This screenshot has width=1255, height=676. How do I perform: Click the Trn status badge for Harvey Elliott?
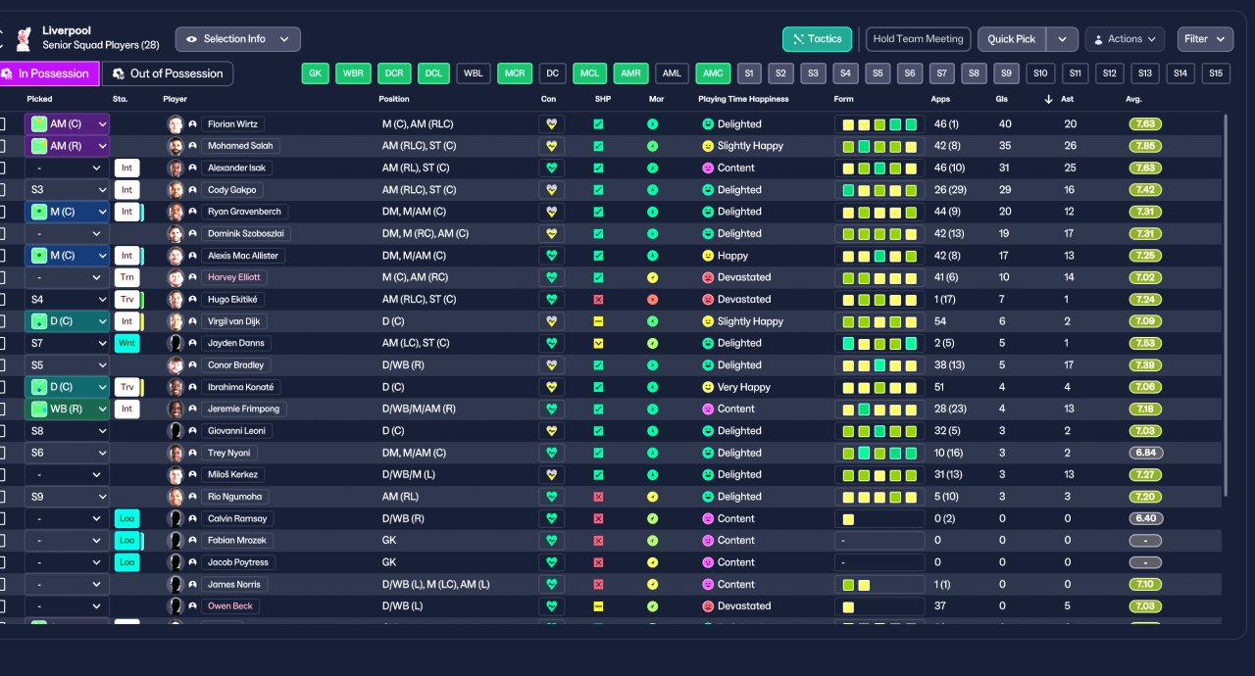[x=126, y=277]
